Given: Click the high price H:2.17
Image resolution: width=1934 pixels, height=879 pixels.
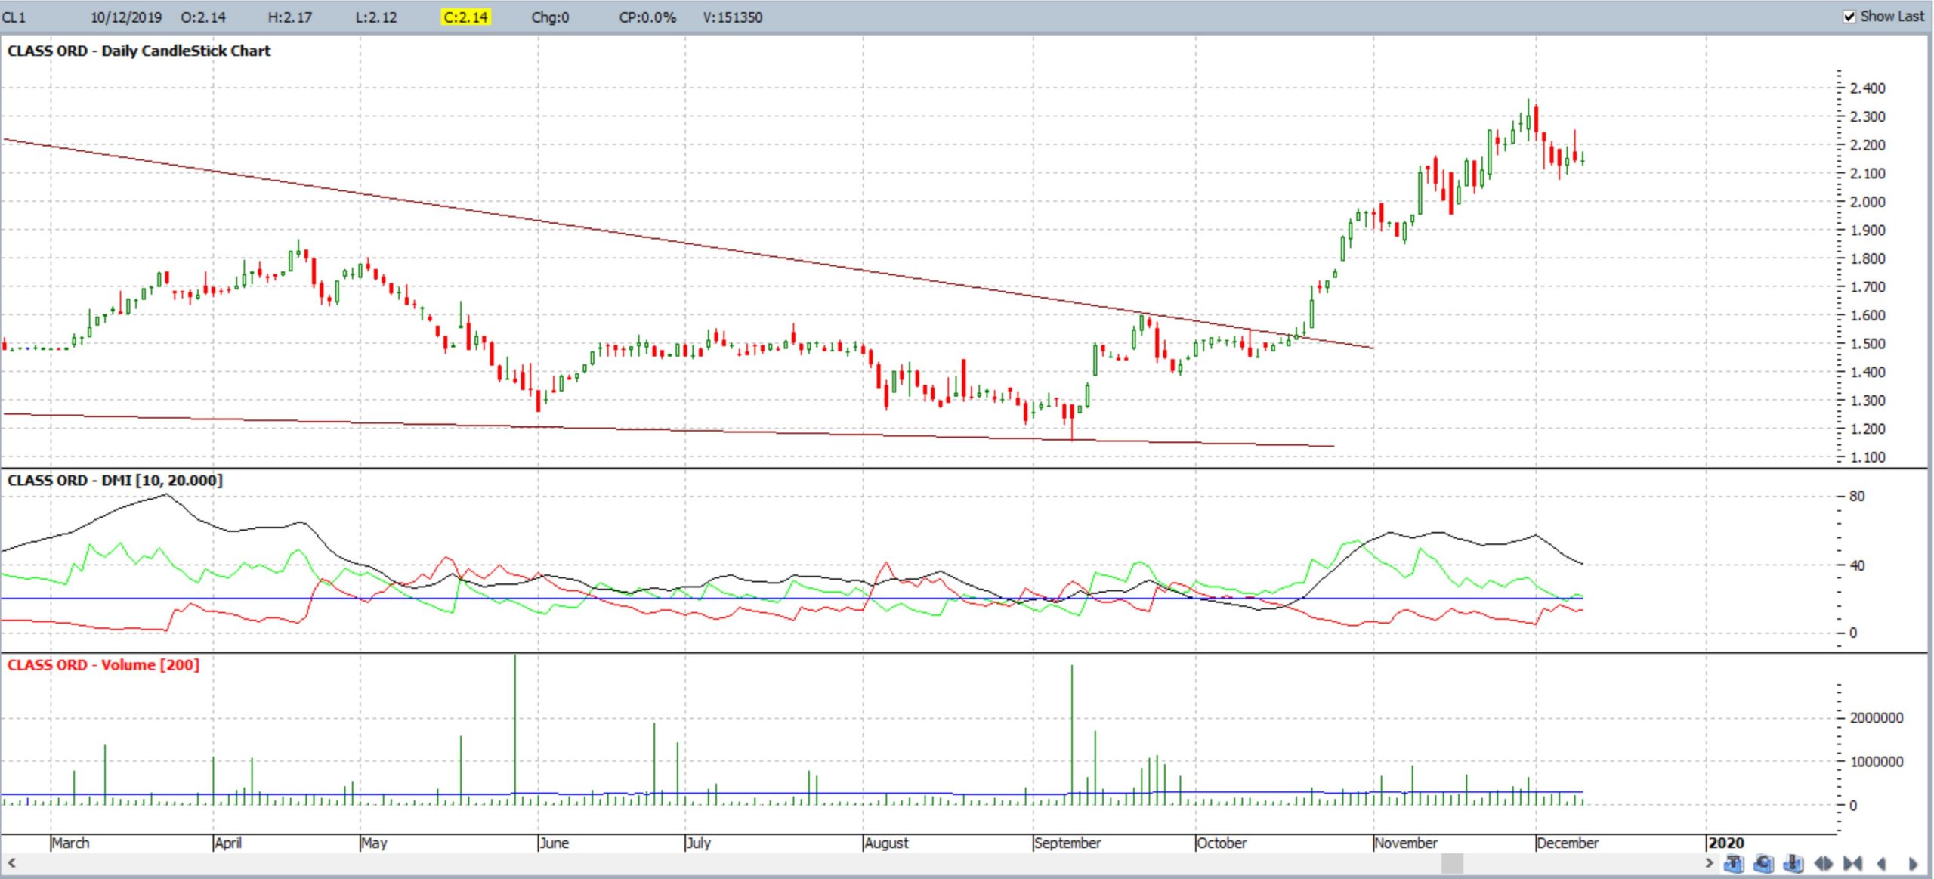Looking at the screenshot, I should [289, 17].
